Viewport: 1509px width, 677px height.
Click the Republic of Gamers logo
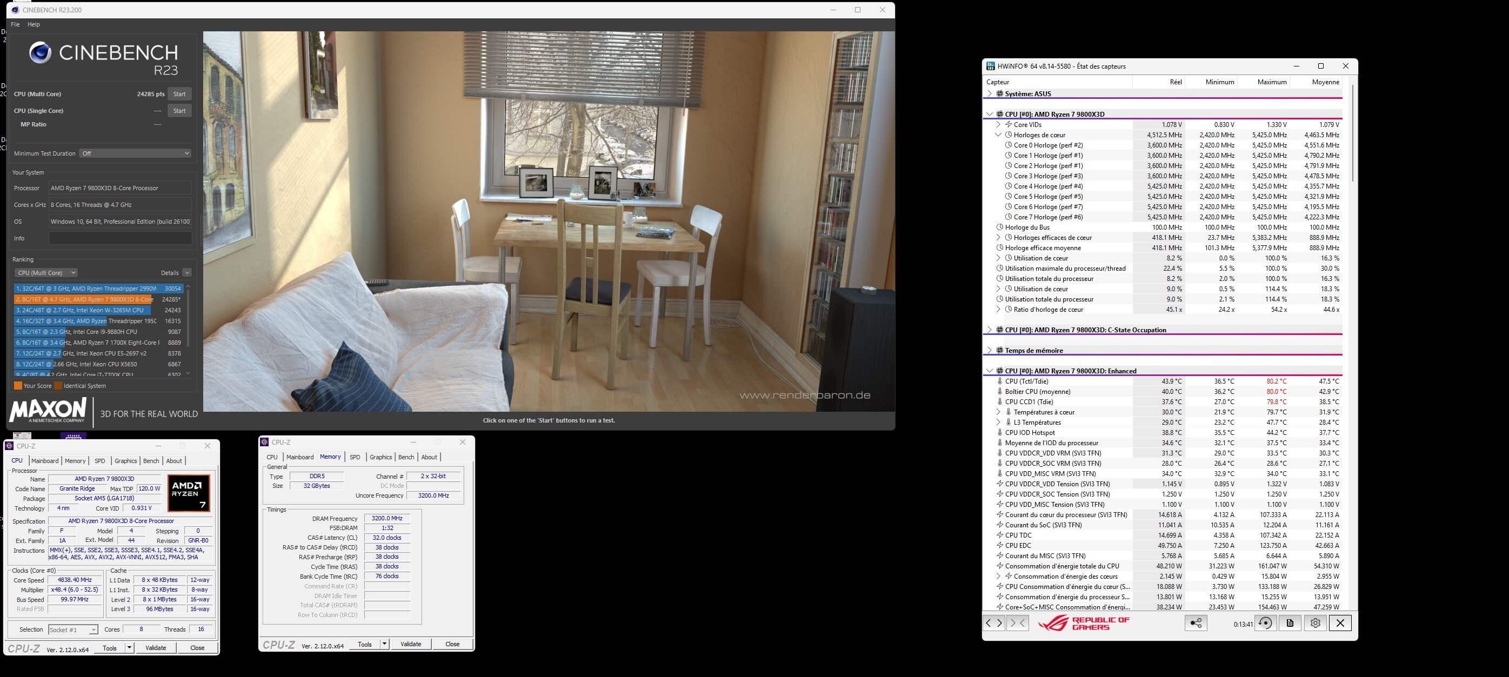(x=1084, y=623)
